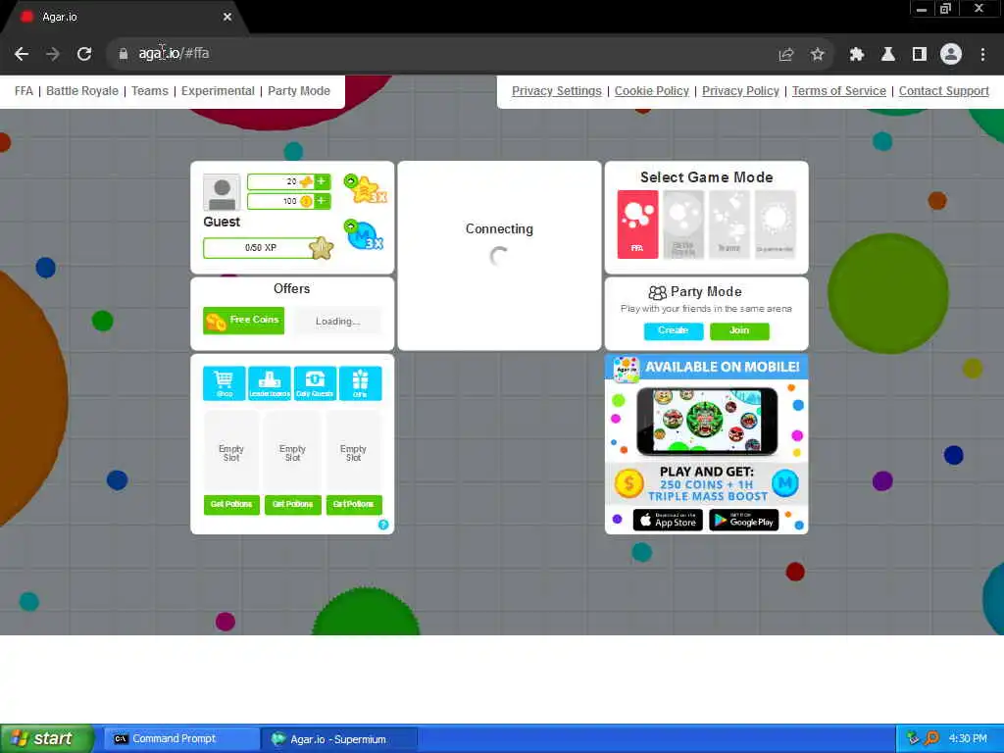This screenshot has width=1004, height=753.
Task: Add more DNA with the plus button next to 20
Action: click(x=322, y=181)
